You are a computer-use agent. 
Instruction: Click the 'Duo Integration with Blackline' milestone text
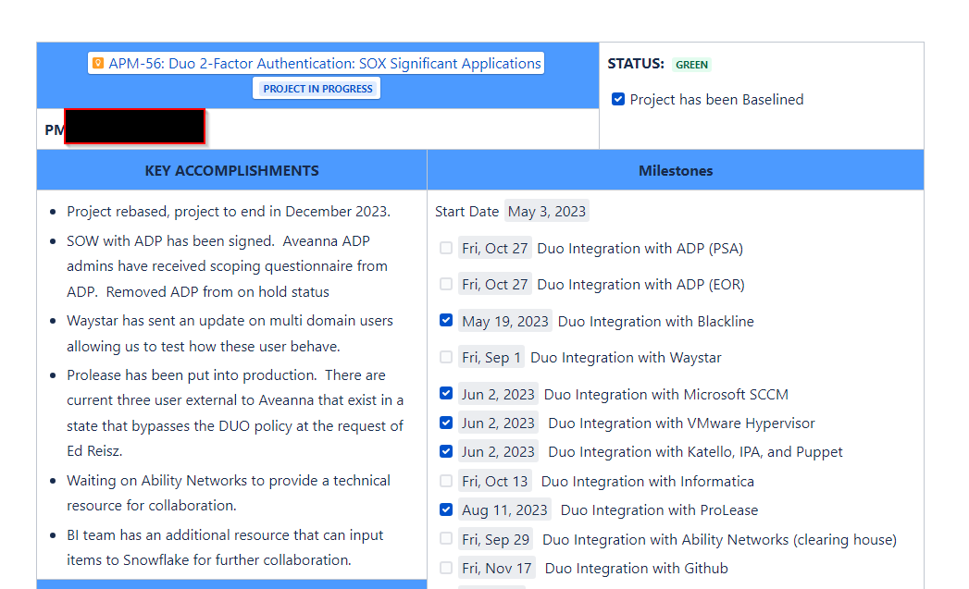point(655,321)
